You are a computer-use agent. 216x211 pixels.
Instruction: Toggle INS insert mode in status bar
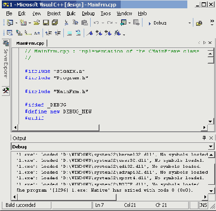tap(203, 205)
